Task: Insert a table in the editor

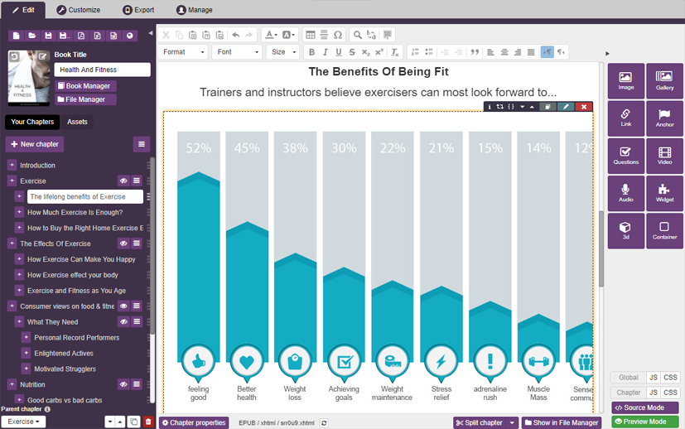Action: click(x=310, y=35)
